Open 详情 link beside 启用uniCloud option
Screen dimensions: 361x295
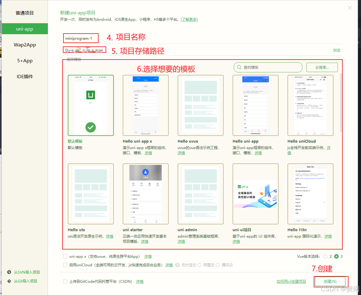(169, 265)
